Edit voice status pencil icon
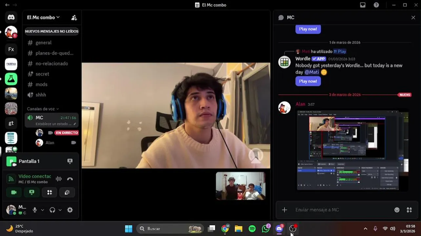The height and width of the screenshot is (236, 421). coord(75,124)
